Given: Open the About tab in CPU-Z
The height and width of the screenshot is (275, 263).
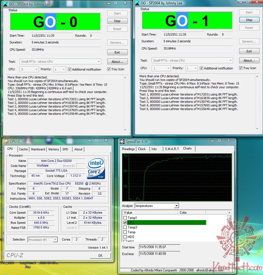Looking at the screenshot, I should tap(78, 149).
